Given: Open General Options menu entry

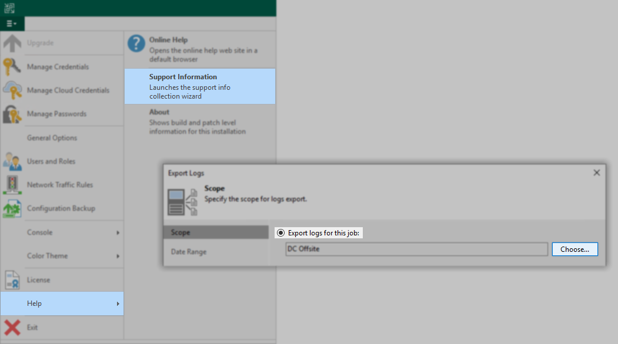Looking at the screenshot, I should pos(62,138).
